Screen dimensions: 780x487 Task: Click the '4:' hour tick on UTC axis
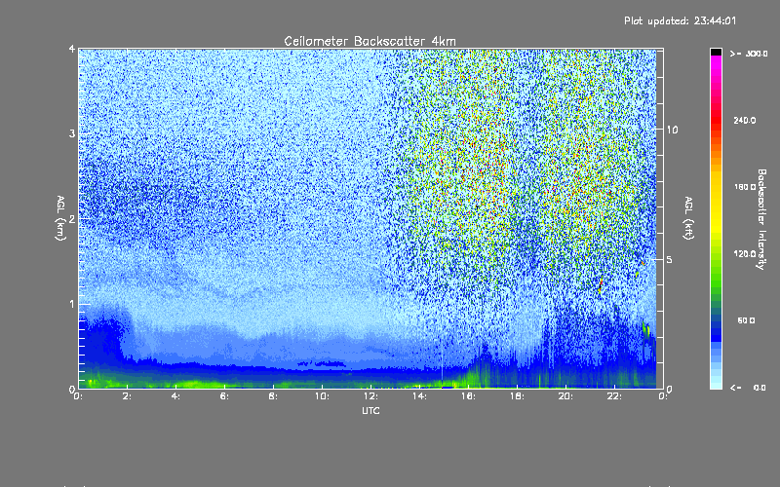[x=175, y=396]
